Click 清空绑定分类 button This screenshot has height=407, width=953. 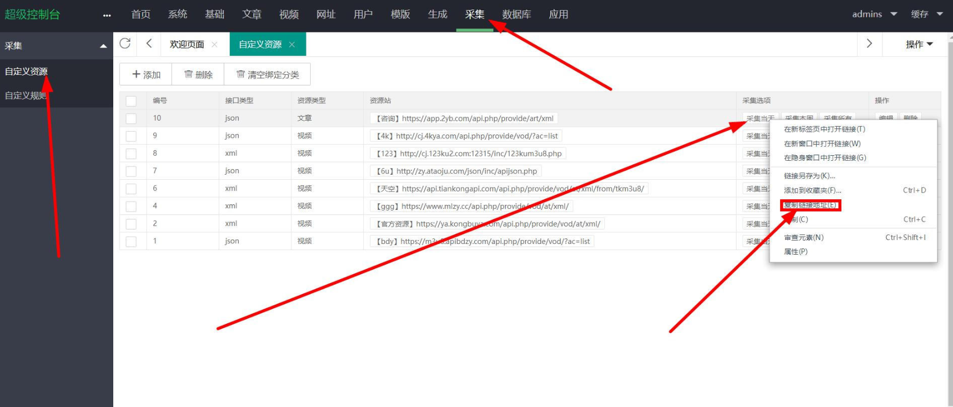267,74
